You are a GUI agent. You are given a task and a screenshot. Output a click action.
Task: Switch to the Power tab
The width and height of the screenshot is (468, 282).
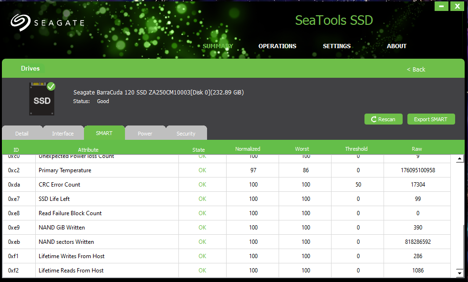pos(145,134)
